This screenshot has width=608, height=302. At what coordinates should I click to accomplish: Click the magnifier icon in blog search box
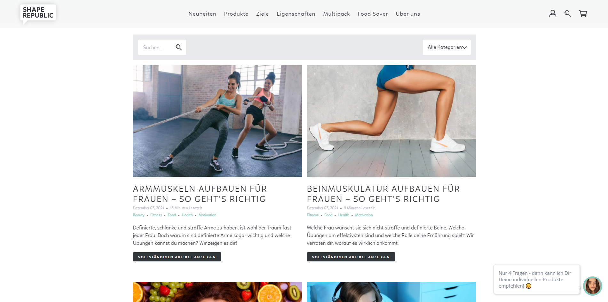(178, 47)
